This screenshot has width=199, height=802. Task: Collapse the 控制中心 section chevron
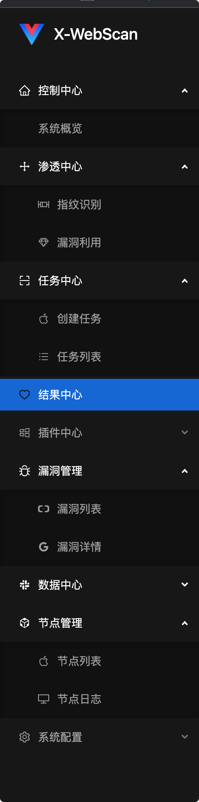tap(185, 91)
